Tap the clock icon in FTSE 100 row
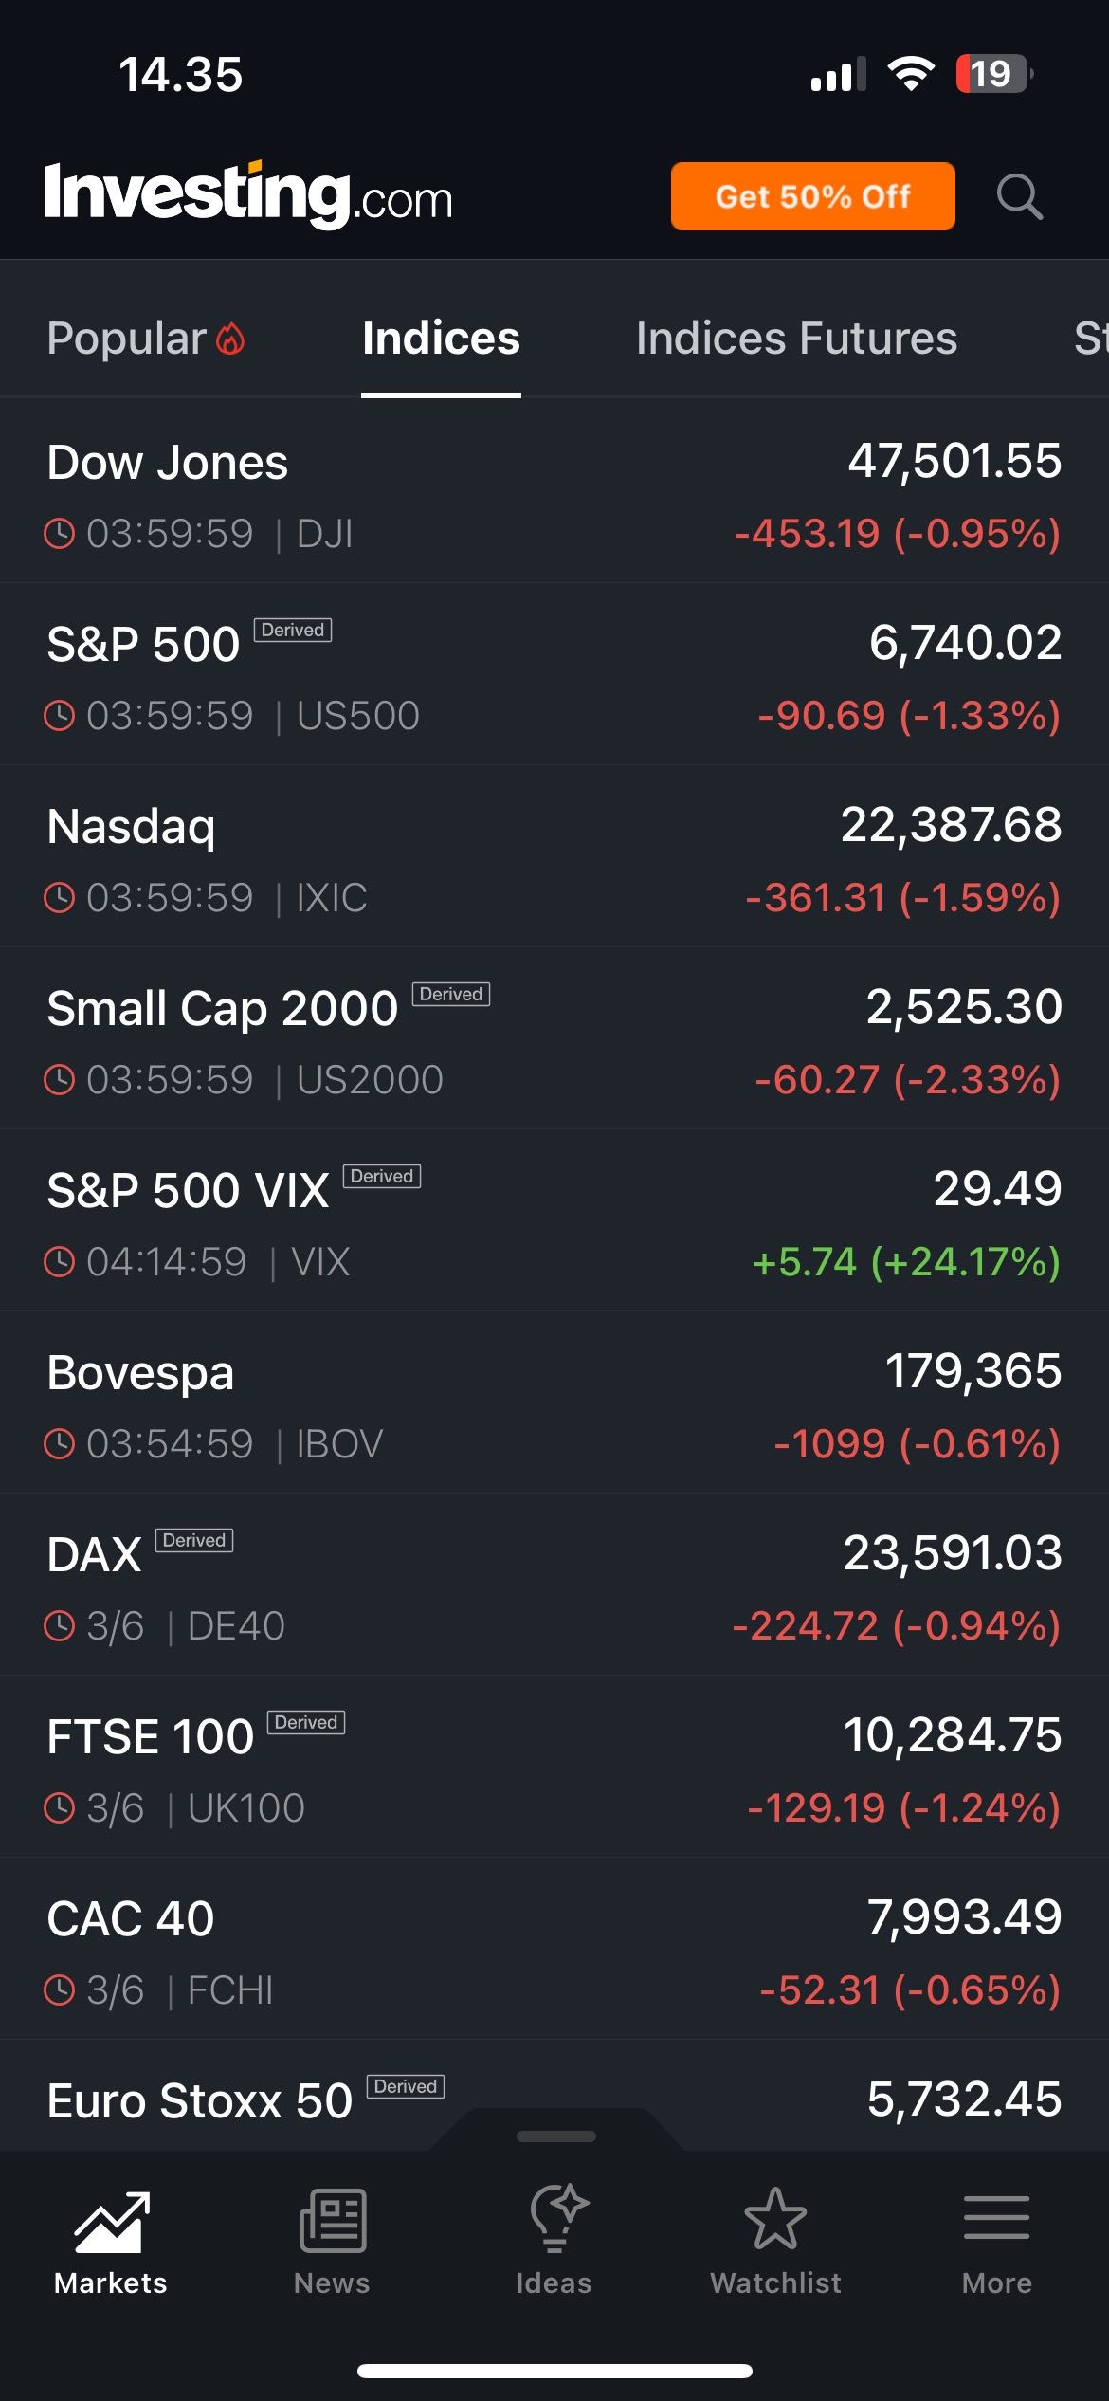This screenshot has width=1109, height=2401. [x=60, y=1808]
